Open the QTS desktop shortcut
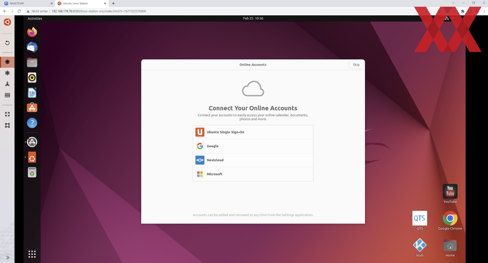 click(x=420, y=221)
